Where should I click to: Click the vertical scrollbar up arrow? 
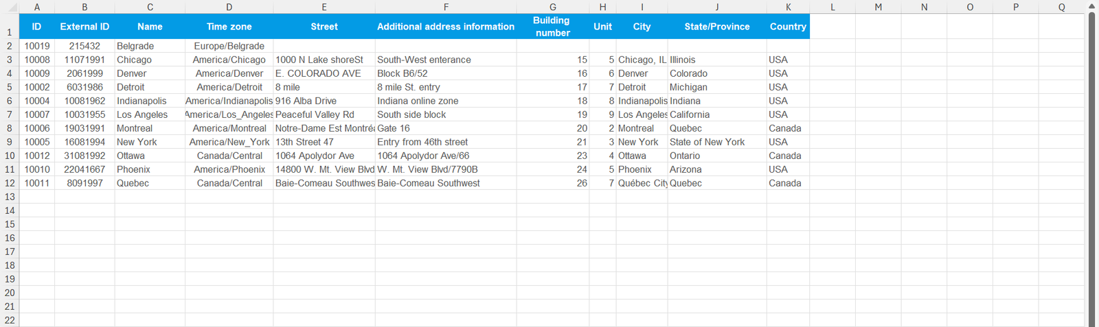tap(1092, 6)
